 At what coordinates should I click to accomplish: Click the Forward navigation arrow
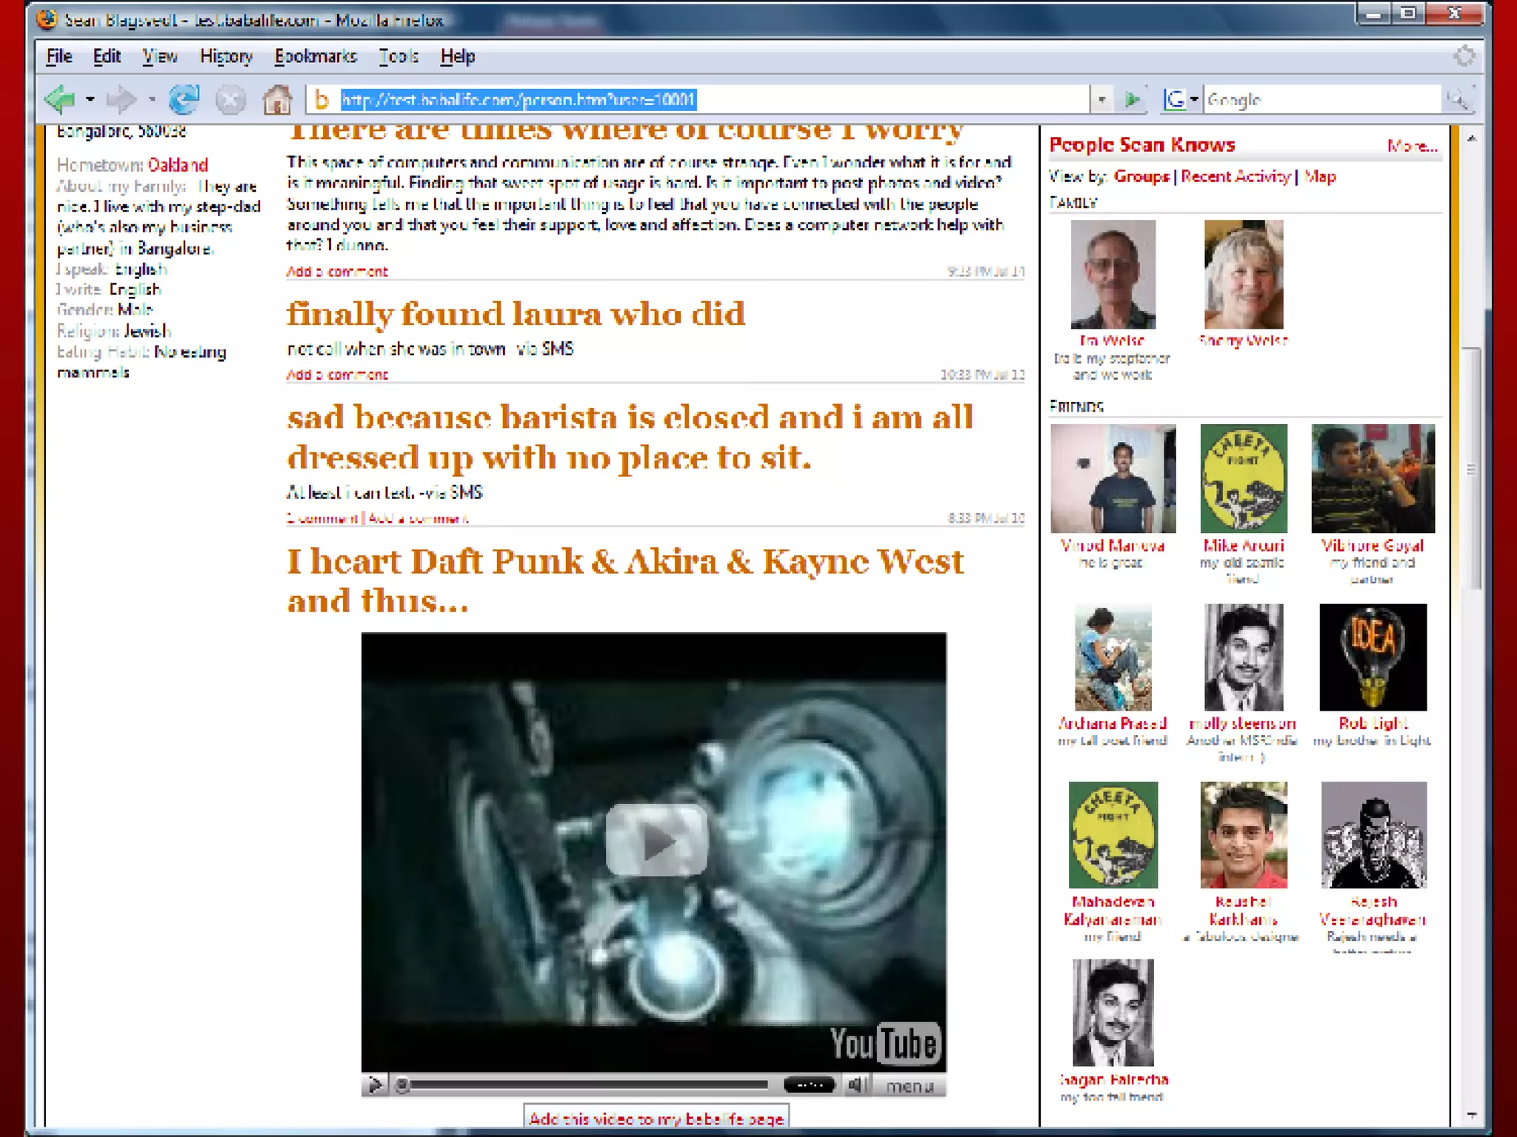point(121,99)
